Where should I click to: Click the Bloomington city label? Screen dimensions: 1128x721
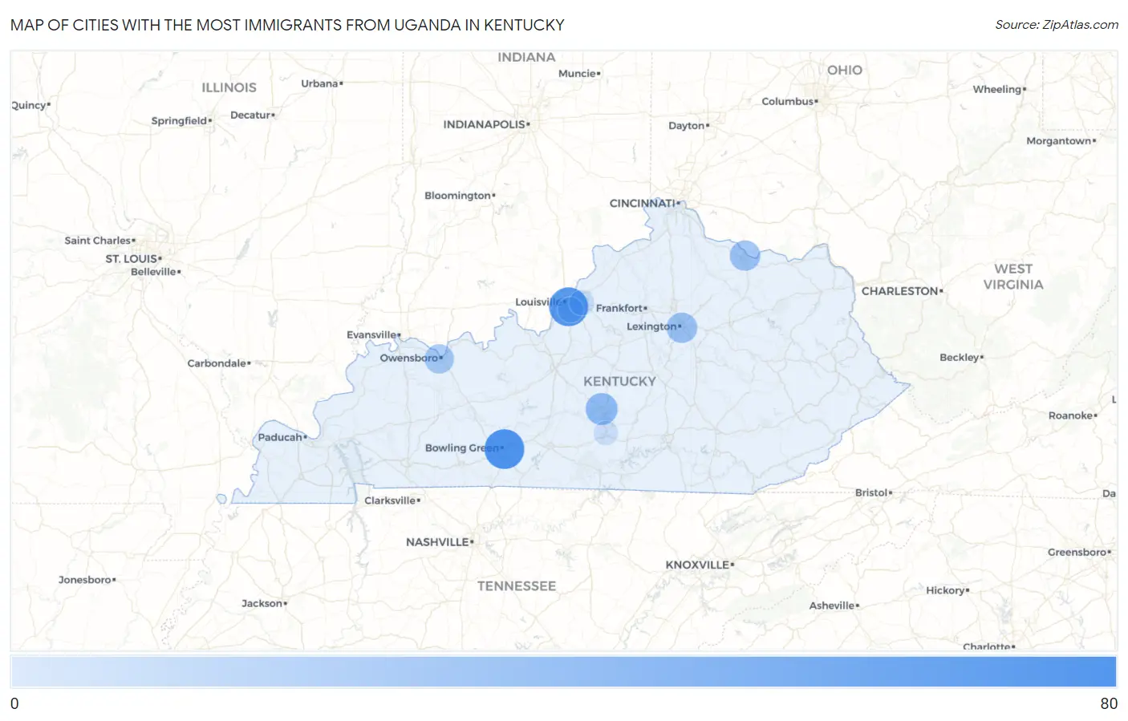click(x=457, y=196)
